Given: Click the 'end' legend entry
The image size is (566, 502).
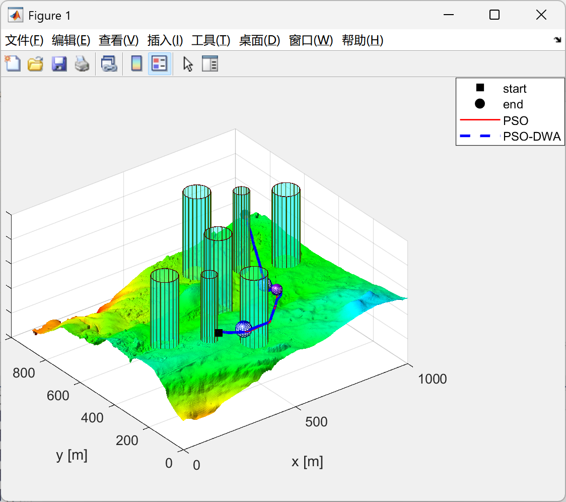Looking at the screenshot, I should 510,104.
